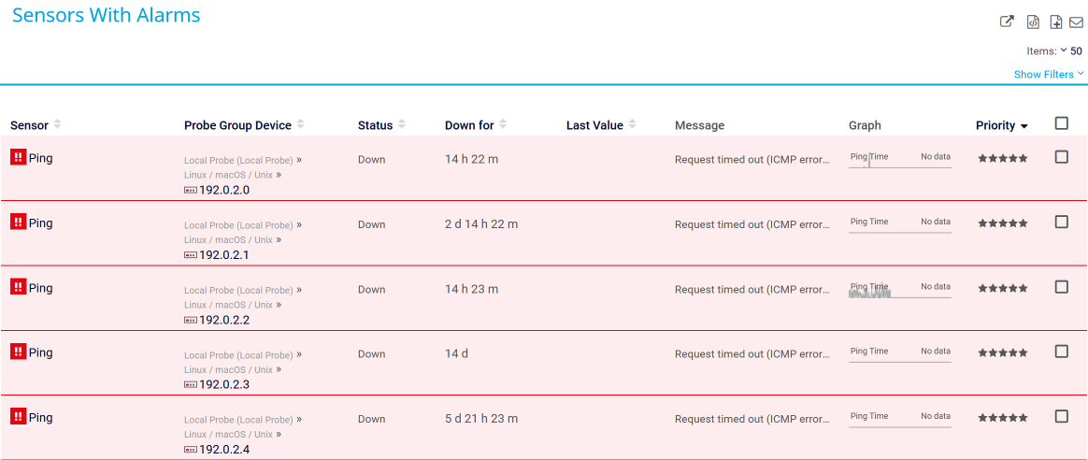Image resolution: width=1088 pixels, height=460 pixels.
Task: Click the email envelope icon
Action: point(1076,22)
